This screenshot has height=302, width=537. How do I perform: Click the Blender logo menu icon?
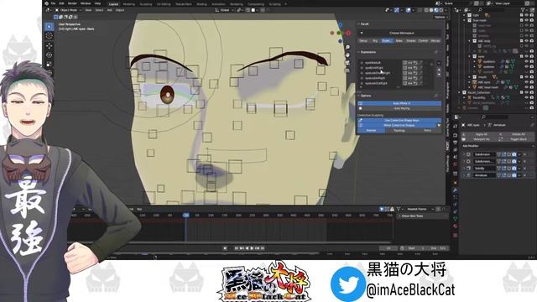coord(47,3)
